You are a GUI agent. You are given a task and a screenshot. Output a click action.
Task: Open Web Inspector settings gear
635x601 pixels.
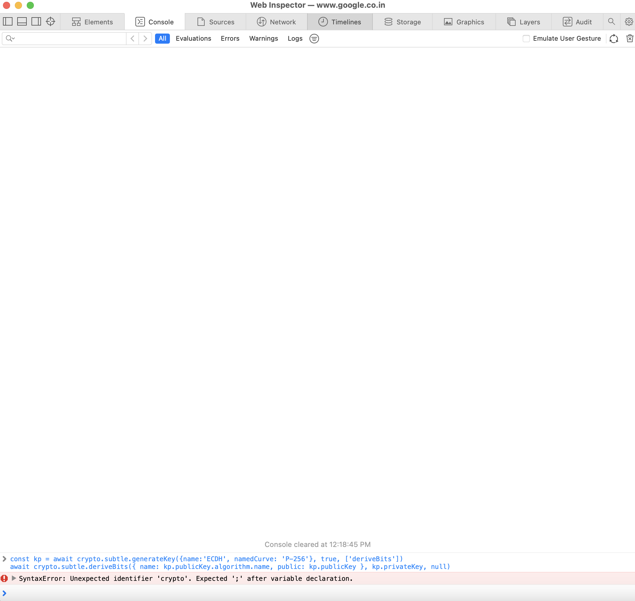tap(628, 21)
